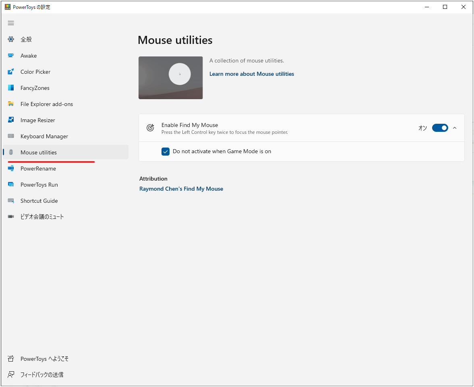
Task: Click the PowerToys welcome icon
Action: 11,358
